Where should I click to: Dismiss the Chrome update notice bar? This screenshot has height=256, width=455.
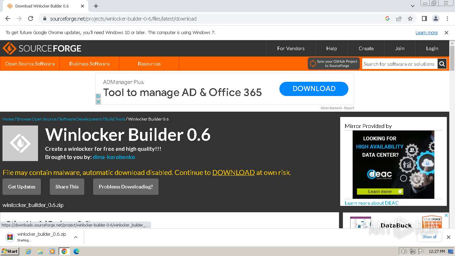pos(446,33)
